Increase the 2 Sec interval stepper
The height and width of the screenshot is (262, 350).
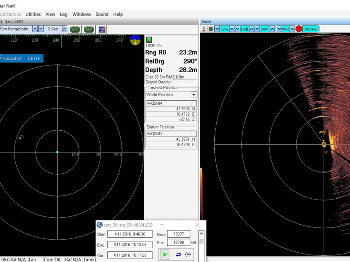pyautogui.click(x=65, y=28)
